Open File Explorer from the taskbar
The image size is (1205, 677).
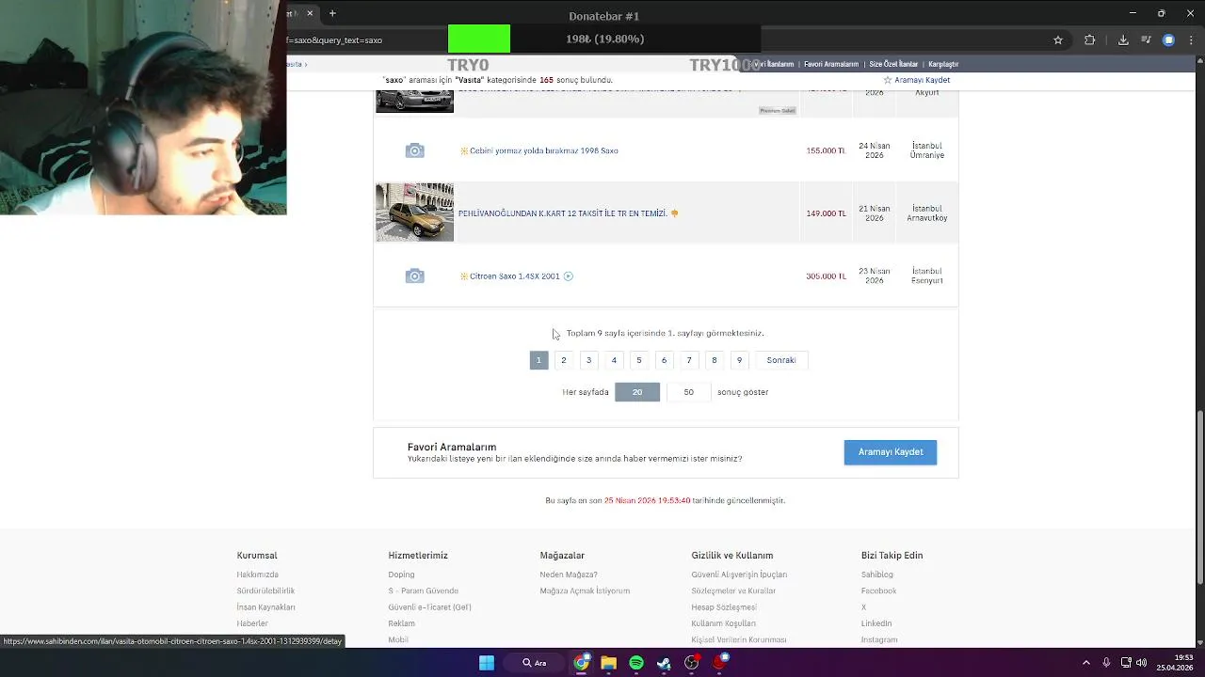608,663
